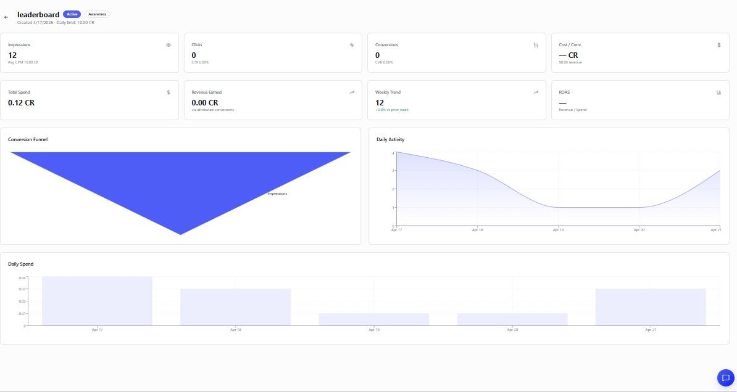Click the Awareness tag badge
The width and height of the screenshot is (737, 392).
[97, 14]
